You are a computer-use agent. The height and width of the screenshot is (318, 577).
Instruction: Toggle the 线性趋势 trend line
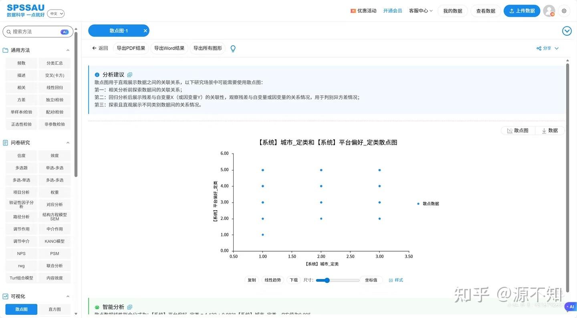point(273,280)
